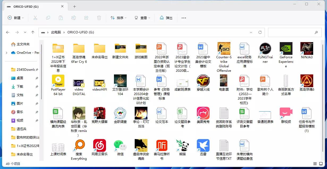Launch the 搜索 Everything search tool

point(79,146)
